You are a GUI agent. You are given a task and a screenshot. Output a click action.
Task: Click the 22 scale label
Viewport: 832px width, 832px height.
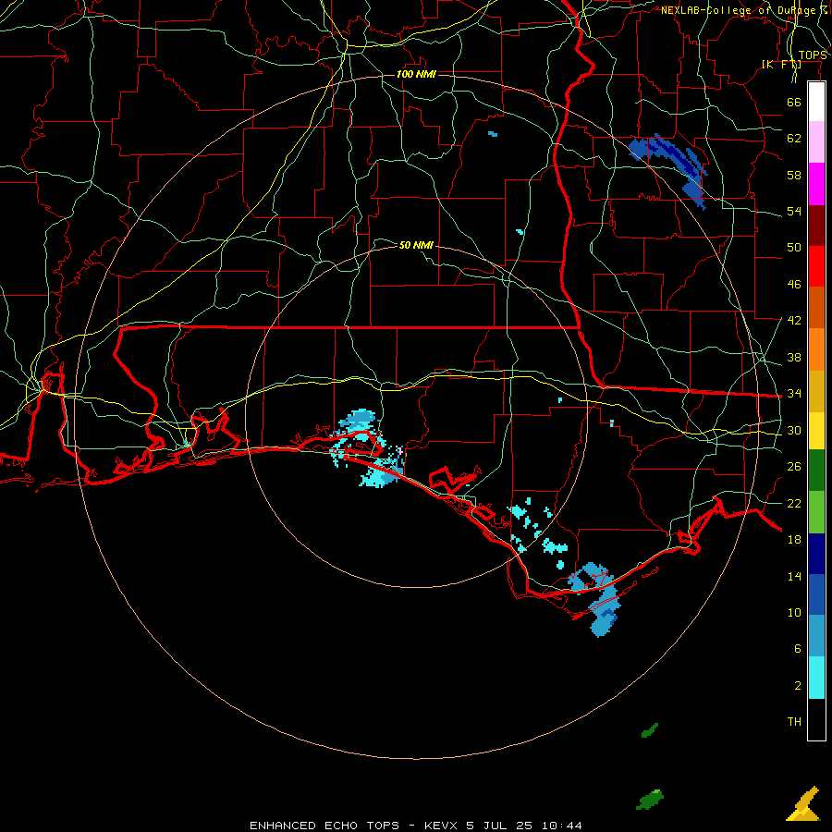click(794, 503)
